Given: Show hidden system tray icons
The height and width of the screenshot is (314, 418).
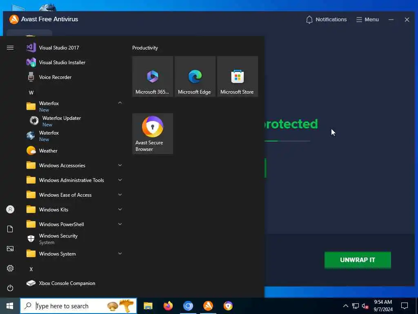Looking at the screenshot, I should pyautogui.click(x=345, y=306).
